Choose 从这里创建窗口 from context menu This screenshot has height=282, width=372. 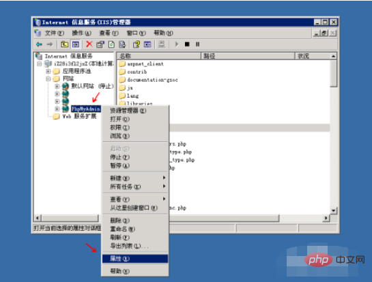135,208
